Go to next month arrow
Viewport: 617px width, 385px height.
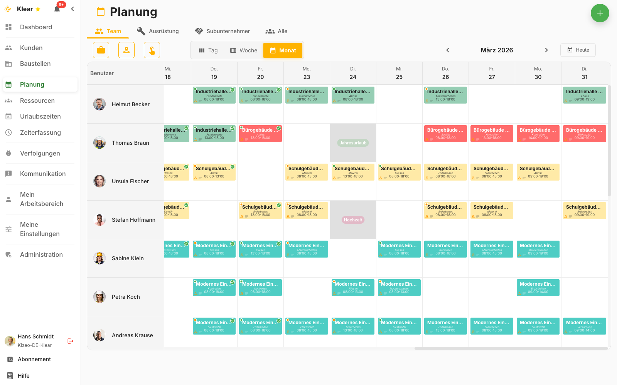(546, 50)
